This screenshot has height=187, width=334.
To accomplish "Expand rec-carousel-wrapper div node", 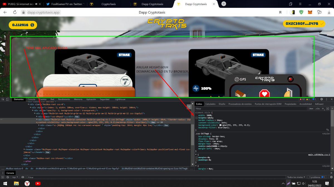I will [x=39, y=125].
